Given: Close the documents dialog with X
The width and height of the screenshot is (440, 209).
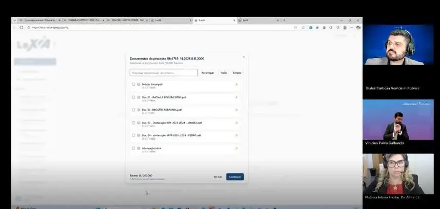Looking at the screenshot, I should [244, 57].
